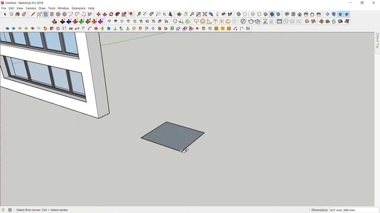
Task: Open the Draw menu
Action: (42, 8)
